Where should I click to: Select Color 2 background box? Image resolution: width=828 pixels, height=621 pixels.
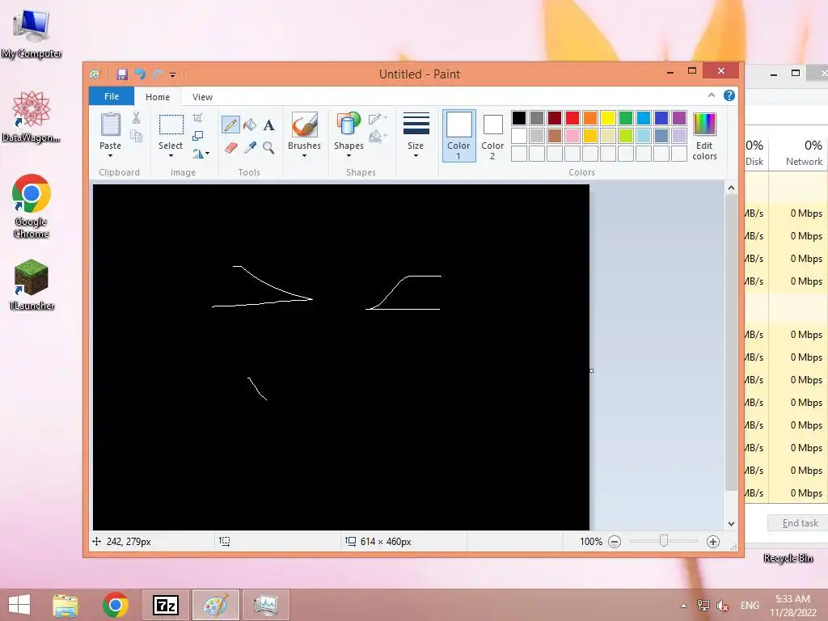point(492,135)
